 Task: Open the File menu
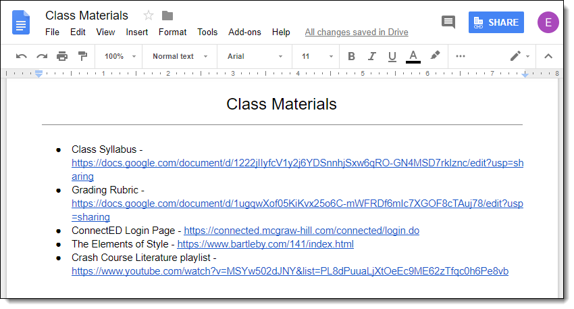[x=53, y=32]
